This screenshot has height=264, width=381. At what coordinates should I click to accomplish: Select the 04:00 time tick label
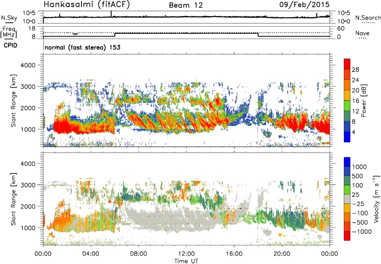tap(90, 254)
